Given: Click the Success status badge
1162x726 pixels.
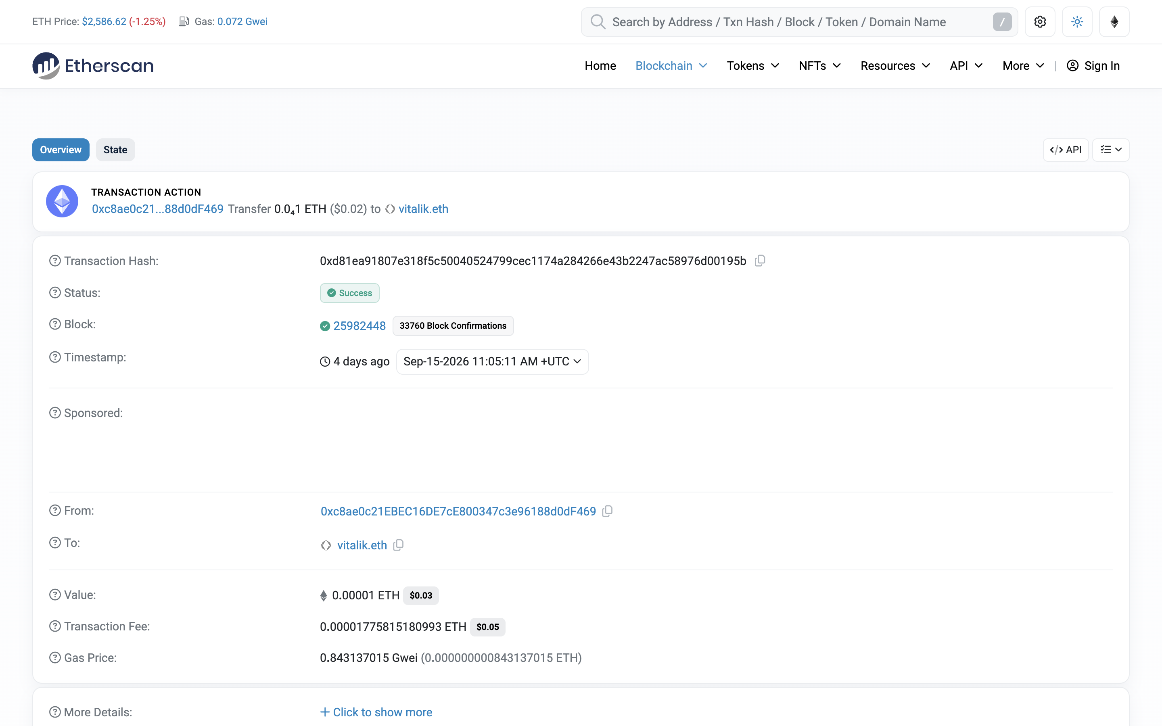Looking at the screenshot, I should click(349, 293).
